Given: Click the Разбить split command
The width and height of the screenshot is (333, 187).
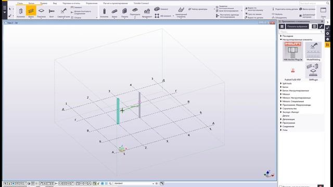Looking at the screenshot, I should [277, 14].
